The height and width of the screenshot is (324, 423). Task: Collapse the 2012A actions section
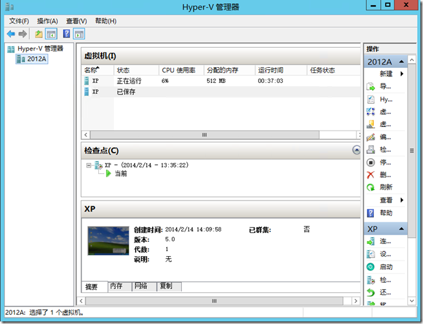pyautogui.click(x=401, y=61)
